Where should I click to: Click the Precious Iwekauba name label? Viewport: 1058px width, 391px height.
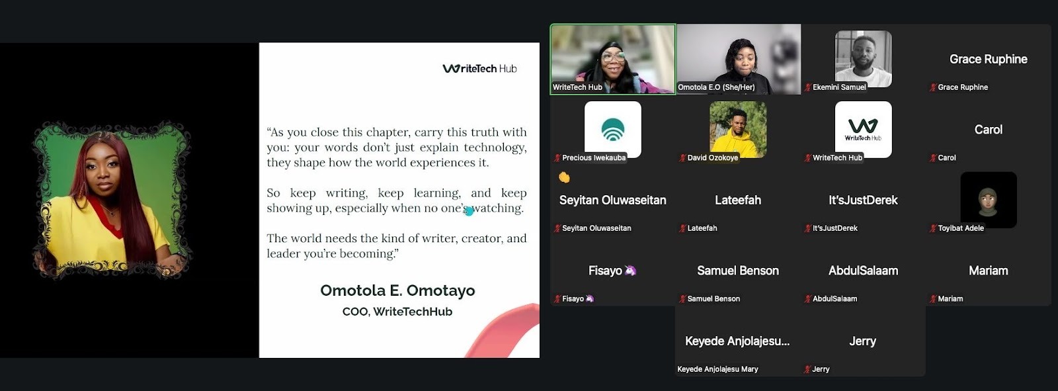594,158
